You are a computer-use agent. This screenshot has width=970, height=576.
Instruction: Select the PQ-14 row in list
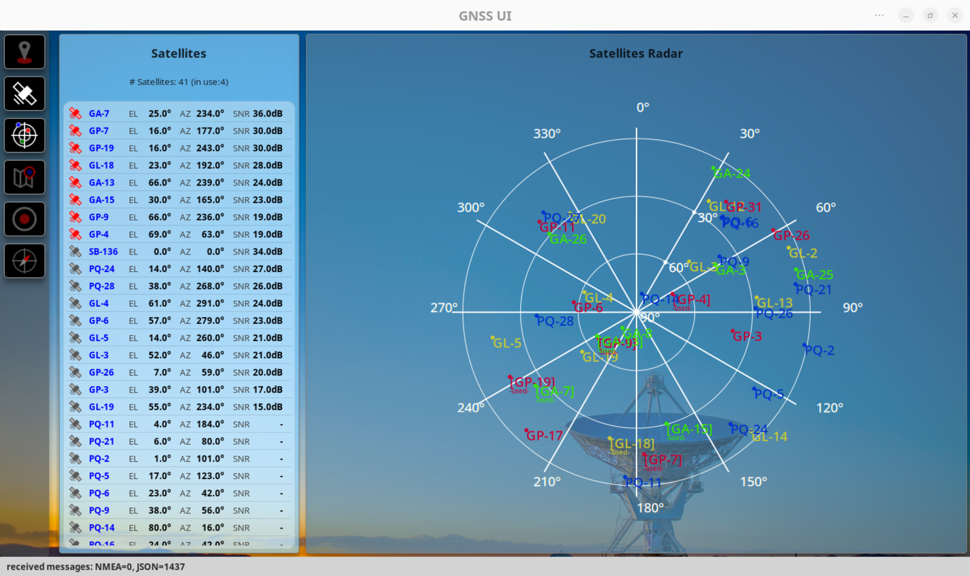click(x=179, y=528)
